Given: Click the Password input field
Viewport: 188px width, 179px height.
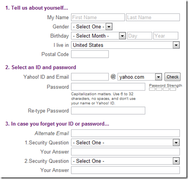Looking at the screenshot, I should click(x=108, y=87).
